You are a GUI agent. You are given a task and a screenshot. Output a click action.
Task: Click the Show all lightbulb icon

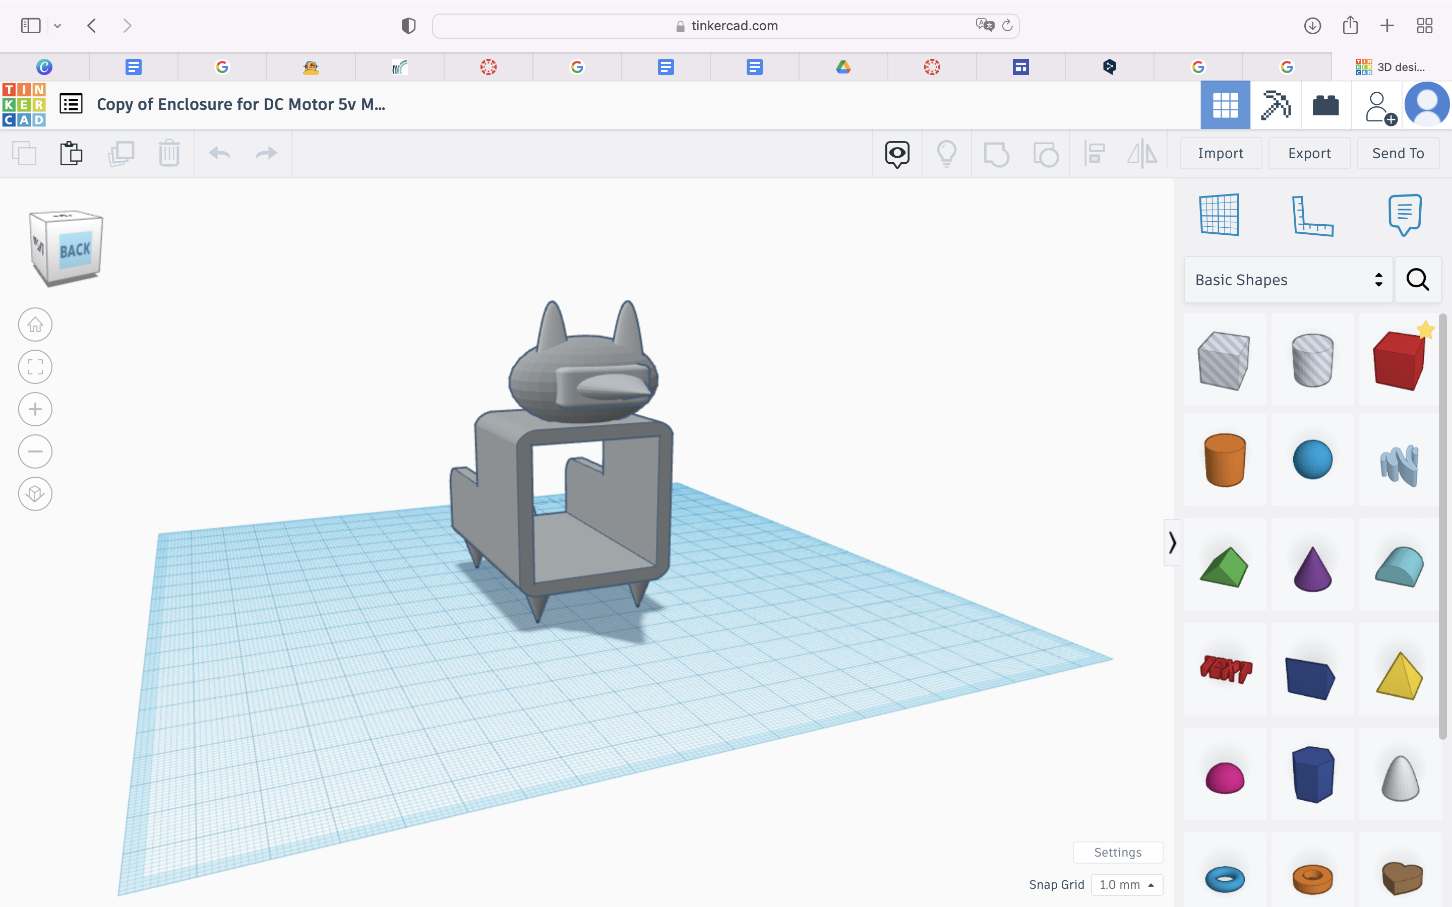point(947,154)
